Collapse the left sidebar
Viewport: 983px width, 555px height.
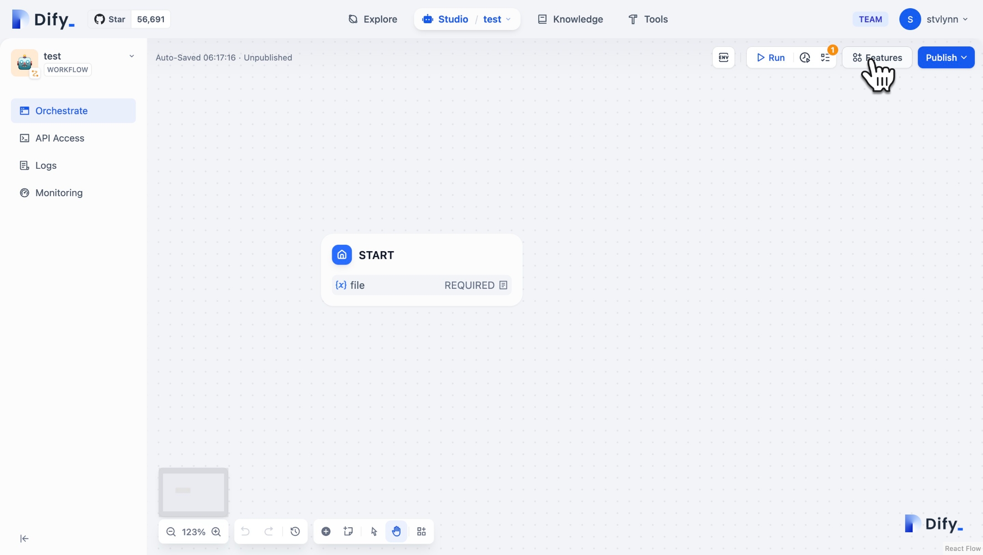point(25,539)
